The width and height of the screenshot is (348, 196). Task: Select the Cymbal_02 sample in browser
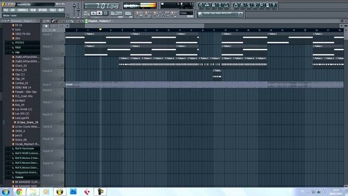pos(20,83)
